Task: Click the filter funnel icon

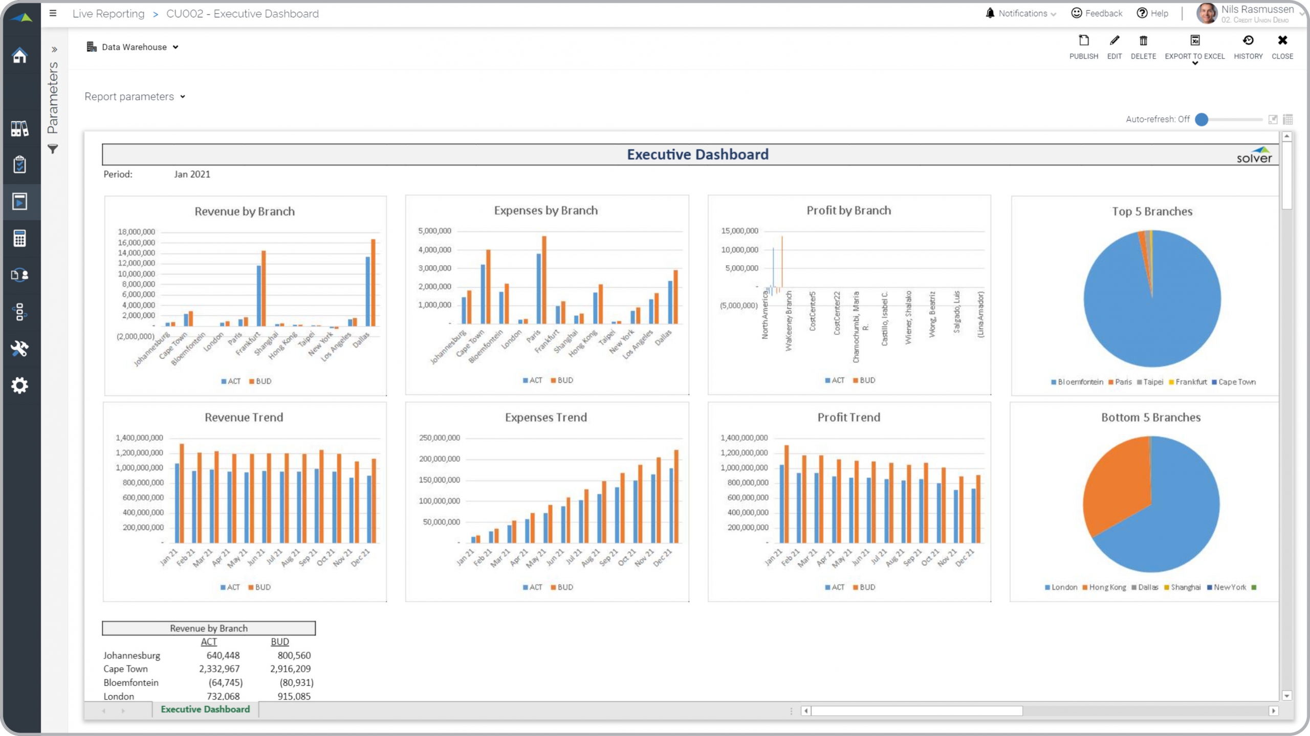Action: 53,149
